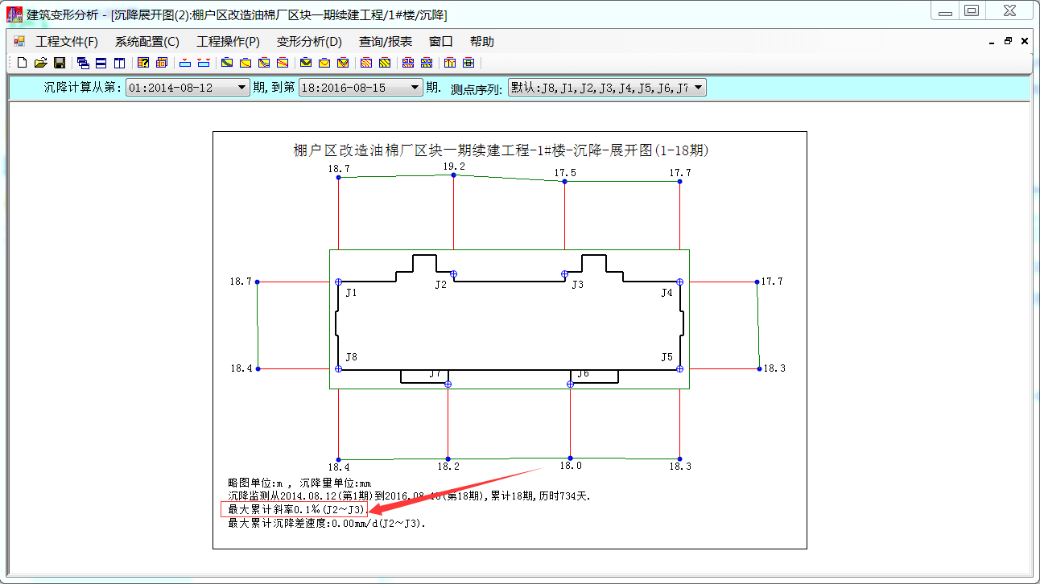1040x584 pixels.
Task: Tile windows horizontally from the toolbar
Action: point(101,63)
